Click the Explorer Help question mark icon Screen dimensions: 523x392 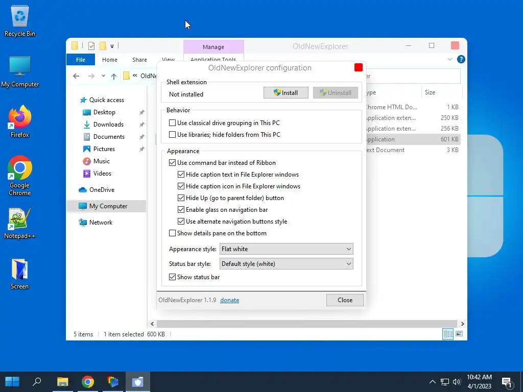tap(461, 59)
